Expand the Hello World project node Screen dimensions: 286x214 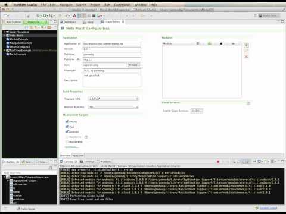(4, 36)
